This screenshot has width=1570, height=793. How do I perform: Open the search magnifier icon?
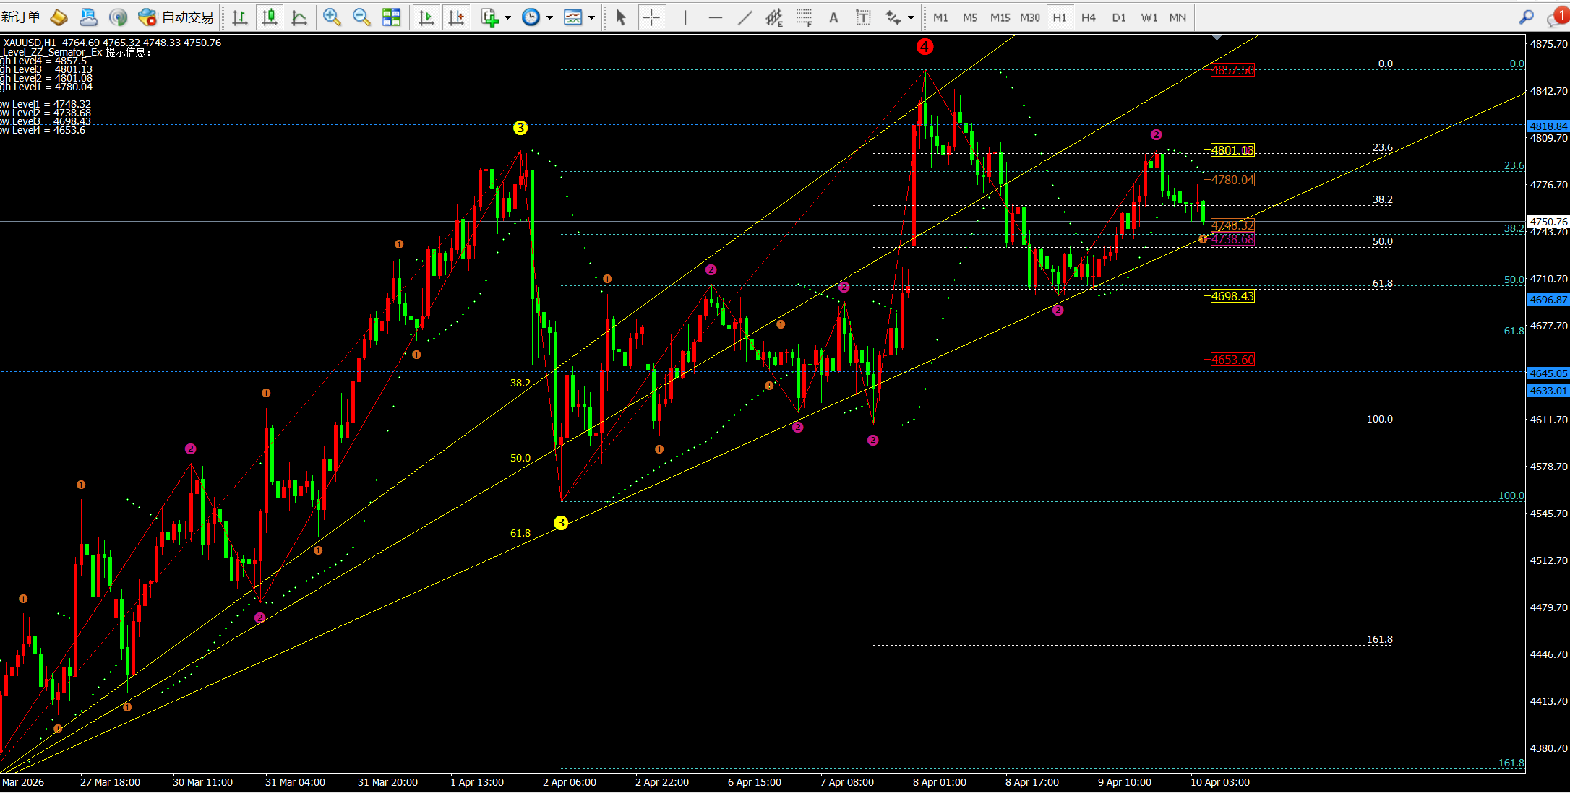pos(1526,17)
